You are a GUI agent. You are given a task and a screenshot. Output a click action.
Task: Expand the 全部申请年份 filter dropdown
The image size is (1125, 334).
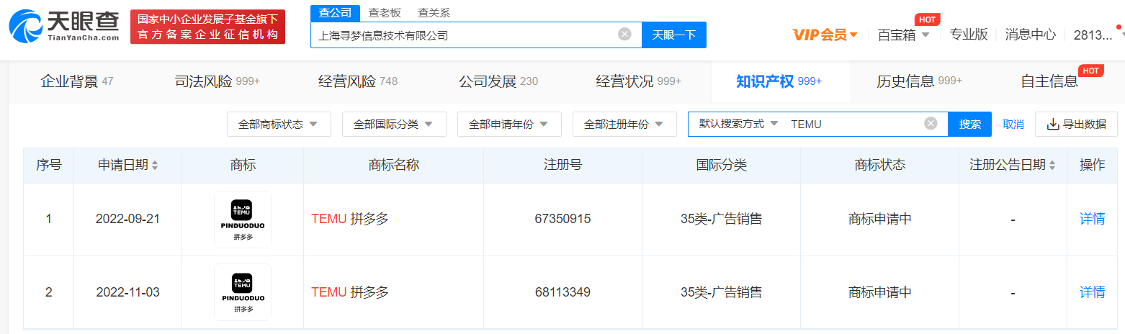(509, 124)
